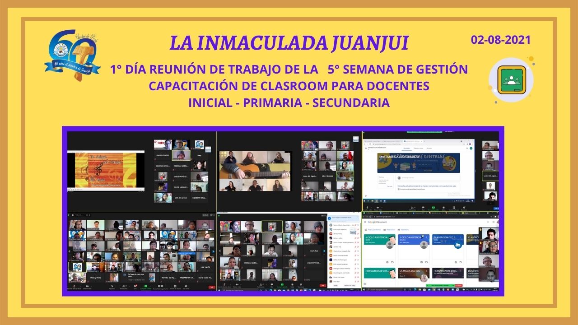This screenshot has height=325, width=578.
Task: Click video player progress bar in top-left Zoom
Action: 106,188
